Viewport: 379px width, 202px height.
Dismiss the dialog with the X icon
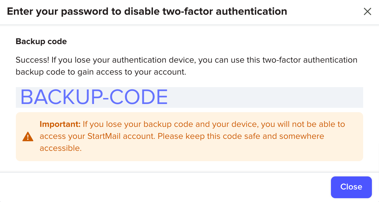(368, 11)
